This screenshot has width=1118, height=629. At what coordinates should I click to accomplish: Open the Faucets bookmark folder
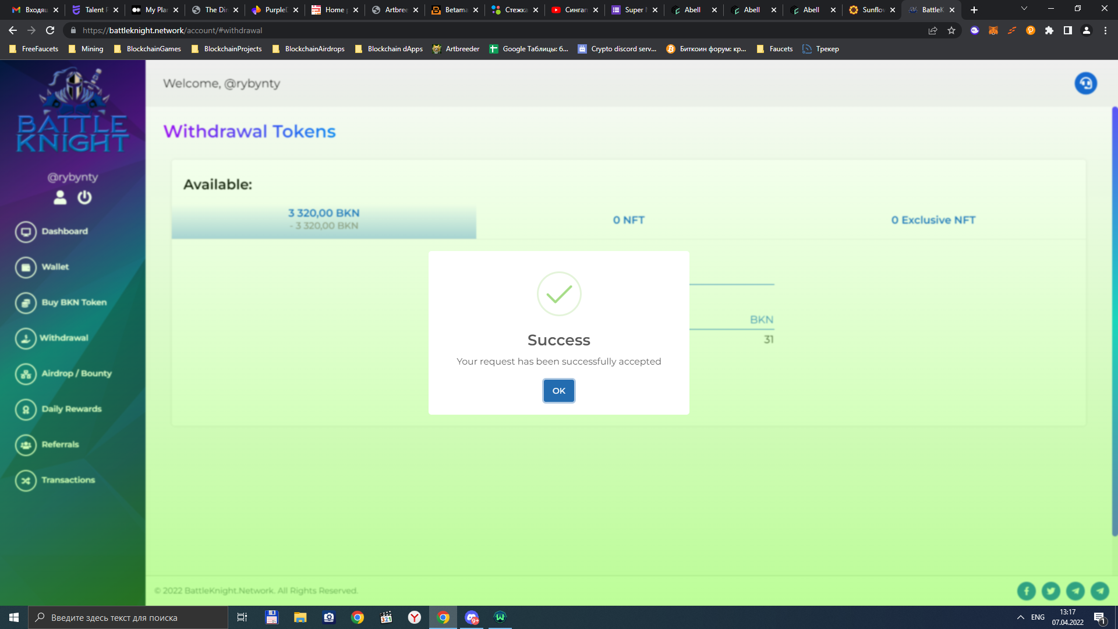pos(774,49)
